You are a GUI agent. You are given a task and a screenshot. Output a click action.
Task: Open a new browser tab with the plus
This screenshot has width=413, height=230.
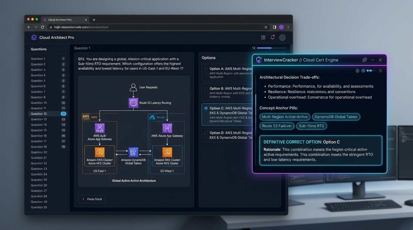[x=94, y=20]
